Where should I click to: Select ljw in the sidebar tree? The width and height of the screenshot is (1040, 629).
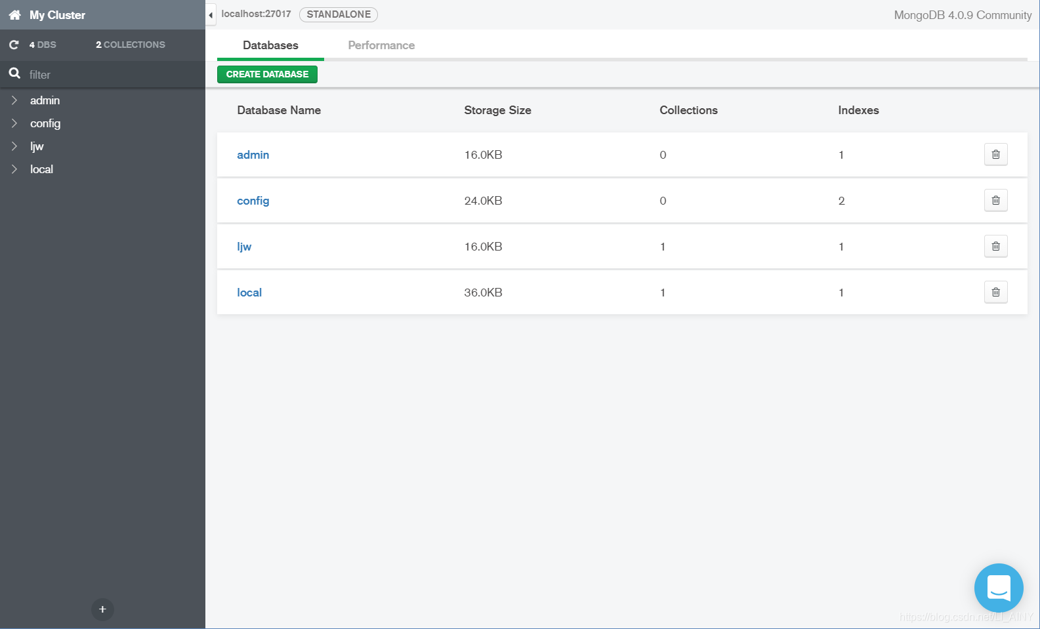tap(37, 146)
